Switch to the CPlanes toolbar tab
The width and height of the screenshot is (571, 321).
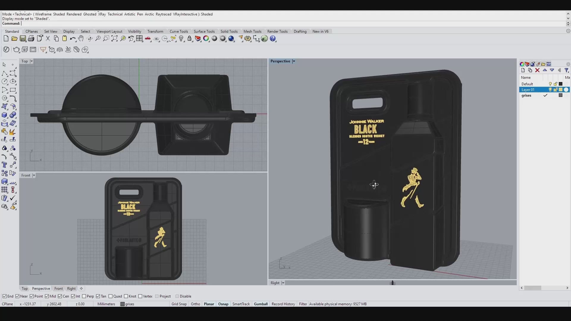tap(32, 32)
